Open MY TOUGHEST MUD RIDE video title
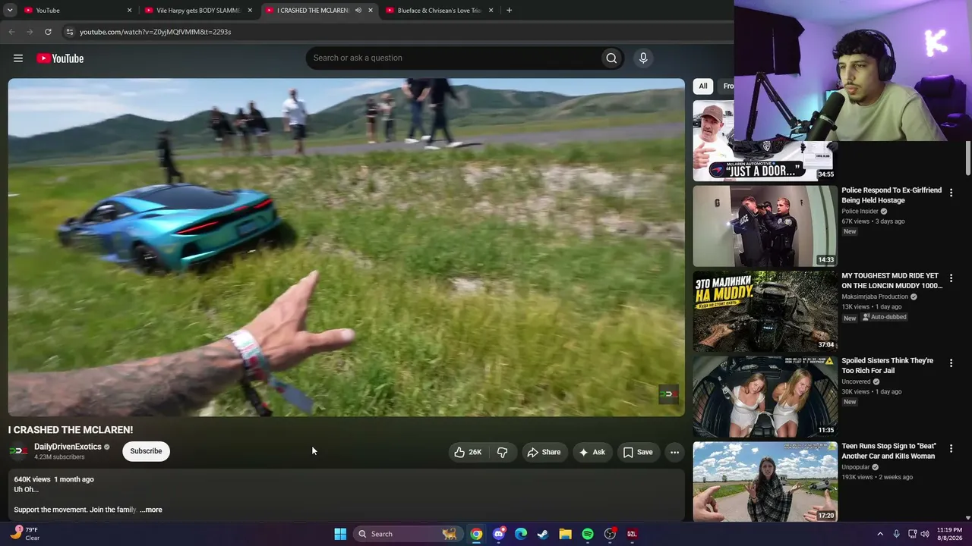Viewport: 972px width, 546px height. click(x=892, y=281)
